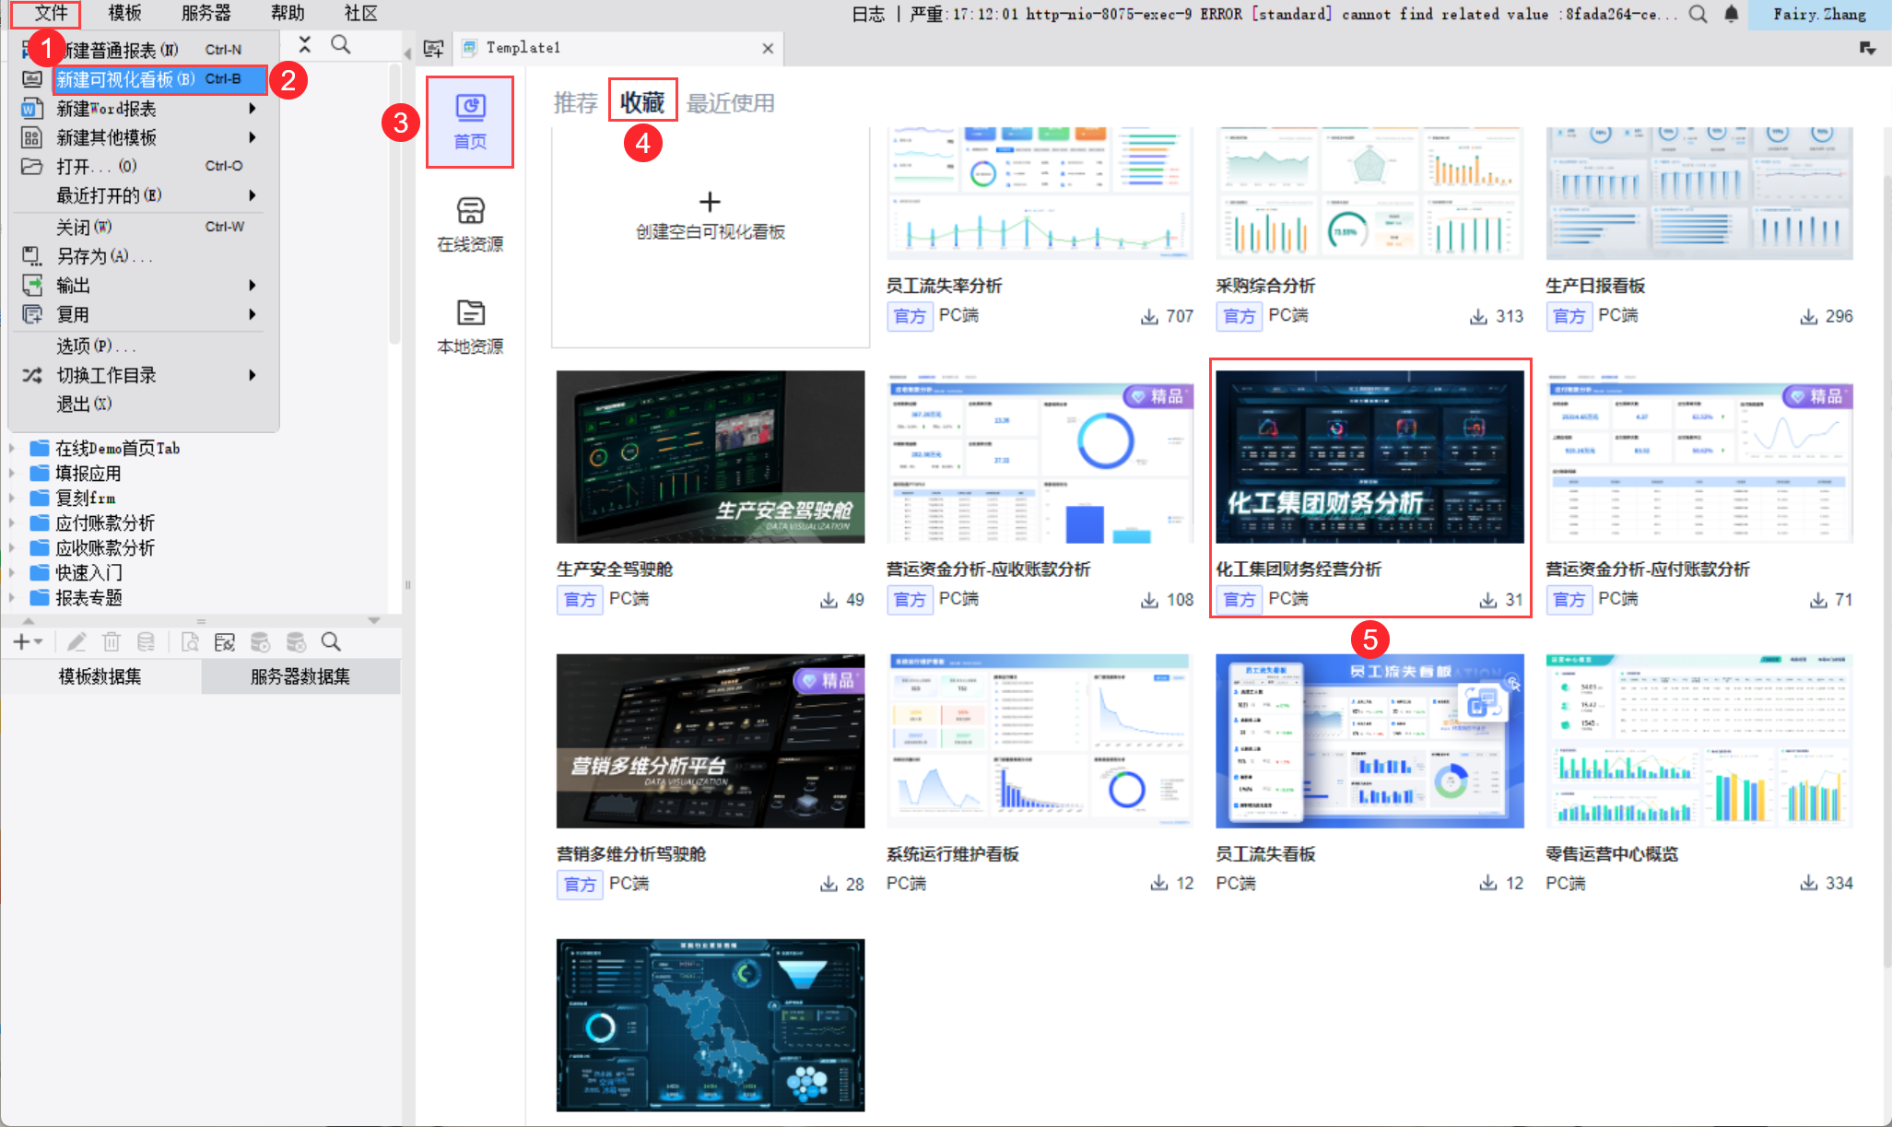Open 在线资源 online resources sidebar icon
The image size is (1892, 1127).
(470, 223)
